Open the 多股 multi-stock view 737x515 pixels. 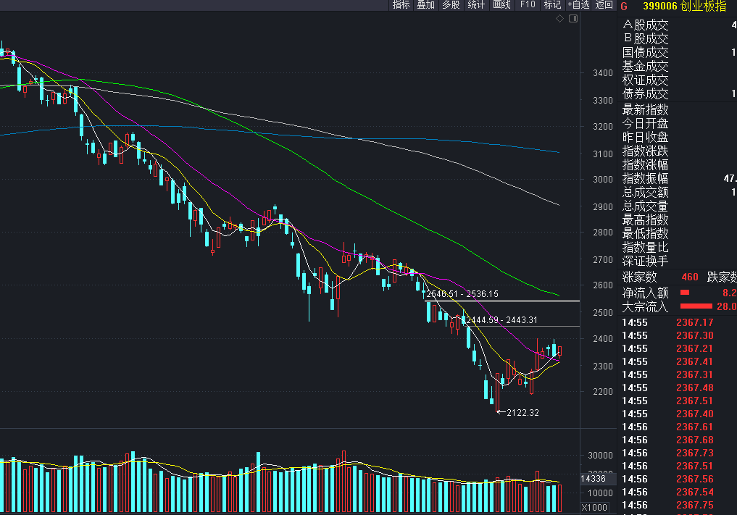[x=451, y=5]
